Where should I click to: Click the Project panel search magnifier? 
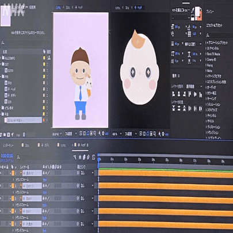click(3, 43)
